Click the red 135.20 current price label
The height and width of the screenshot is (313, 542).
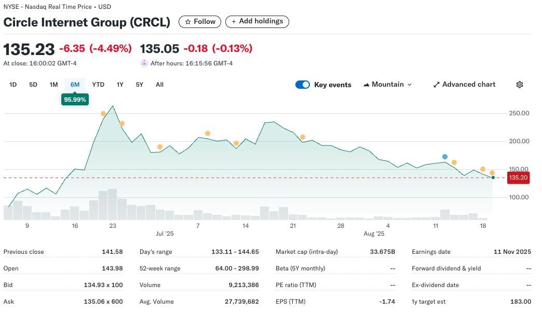pos(518,178)
